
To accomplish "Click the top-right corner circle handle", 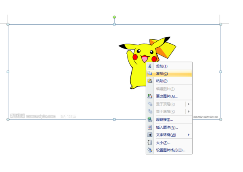I will [221, 24].
